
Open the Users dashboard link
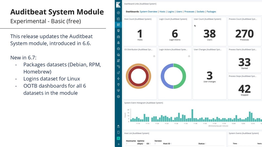(179, 12)
